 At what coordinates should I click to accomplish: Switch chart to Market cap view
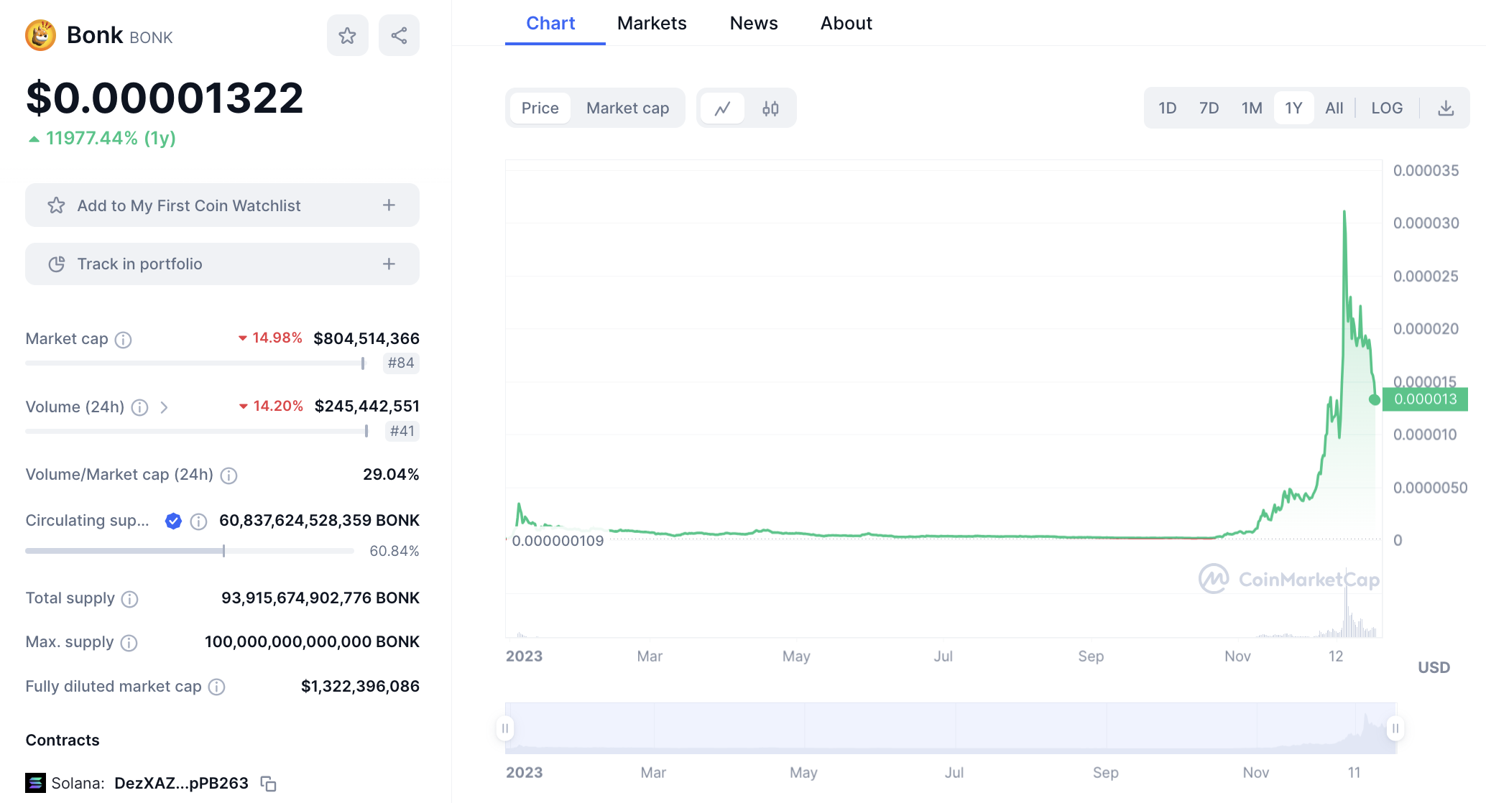tap(627, 108)
